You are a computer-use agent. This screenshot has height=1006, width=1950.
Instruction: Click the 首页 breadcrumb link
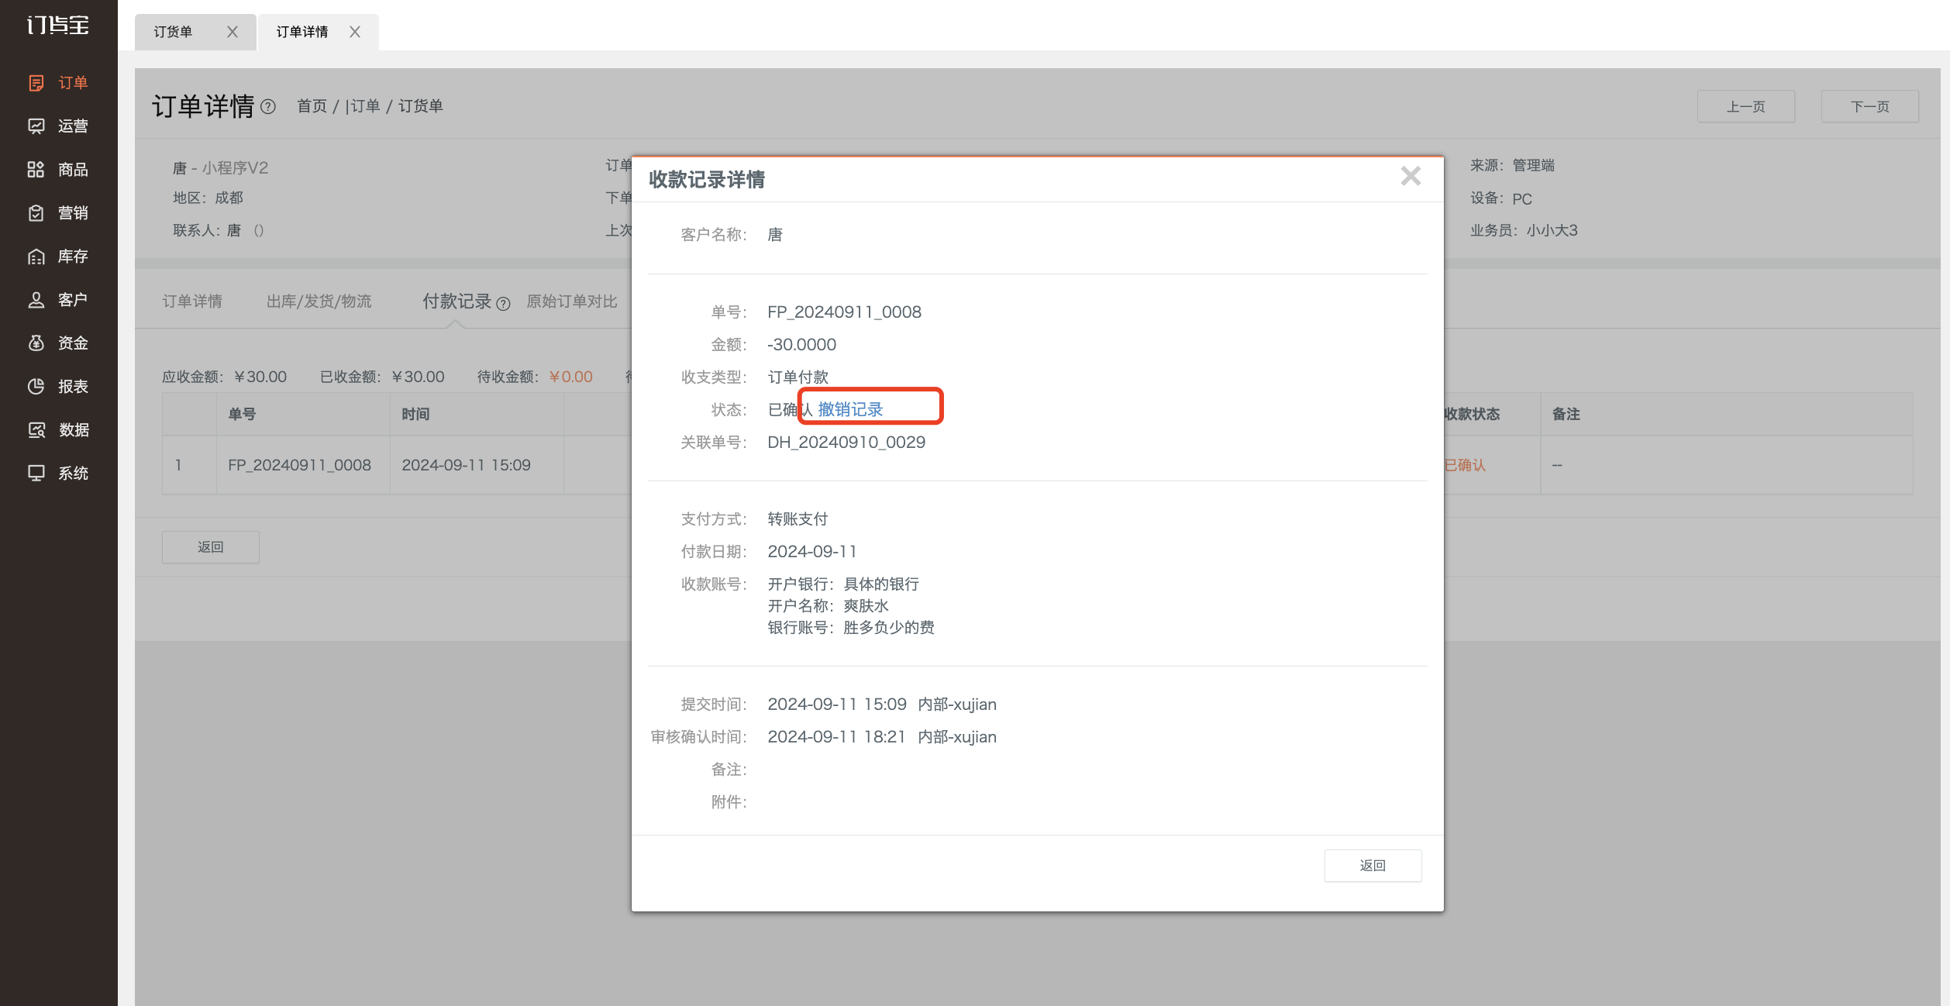point(312,106)
